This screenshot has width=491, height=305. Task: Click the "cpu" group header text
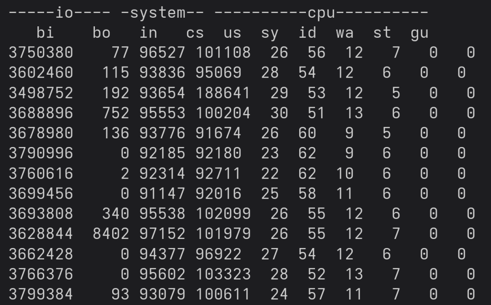pos(322,13)
